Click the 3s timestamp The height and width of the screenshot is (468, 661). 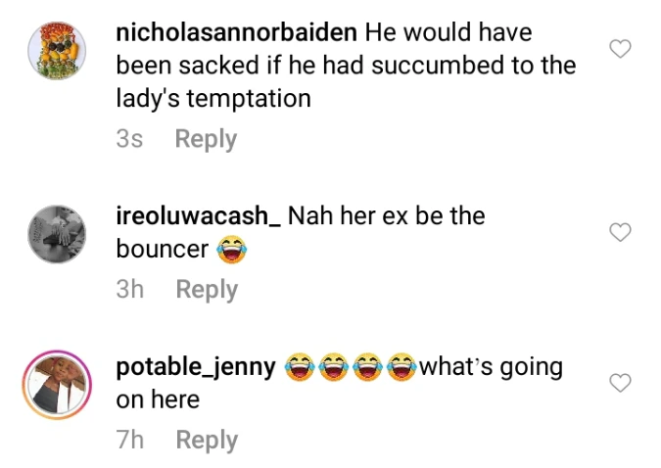coord(129,139)
